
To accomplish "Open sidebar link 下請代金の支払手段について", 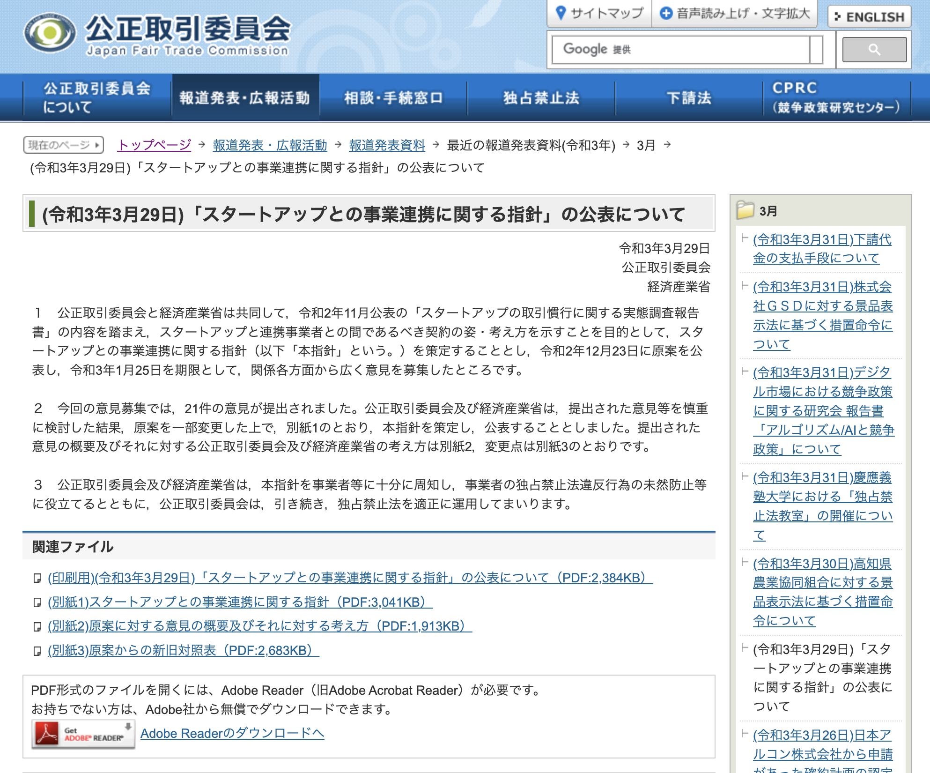I will coord(822,249).
